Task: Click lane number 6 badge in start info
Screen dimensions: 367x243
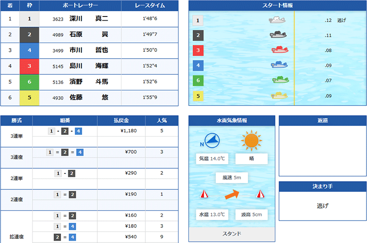Action: (198, 80)
